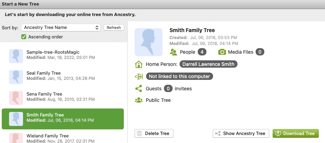Click the People count icon
The width and height of the screenshot is (325, 143).
coord(174,52)
